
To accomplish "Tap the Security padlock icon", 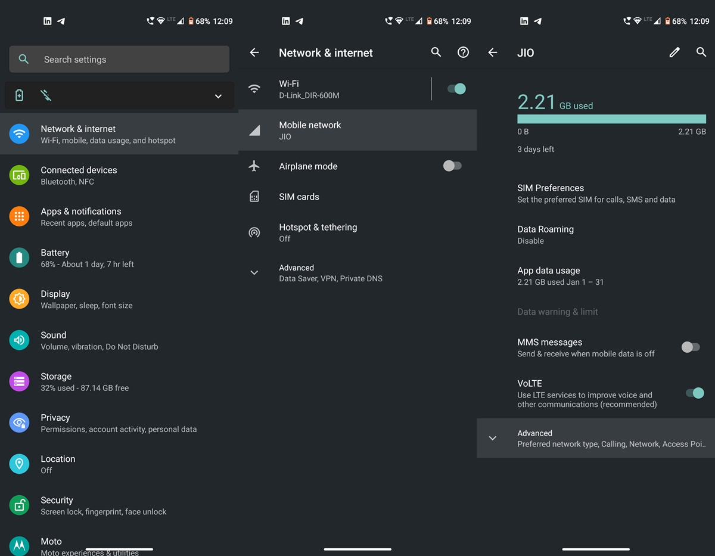I will (x=19, y=505).
